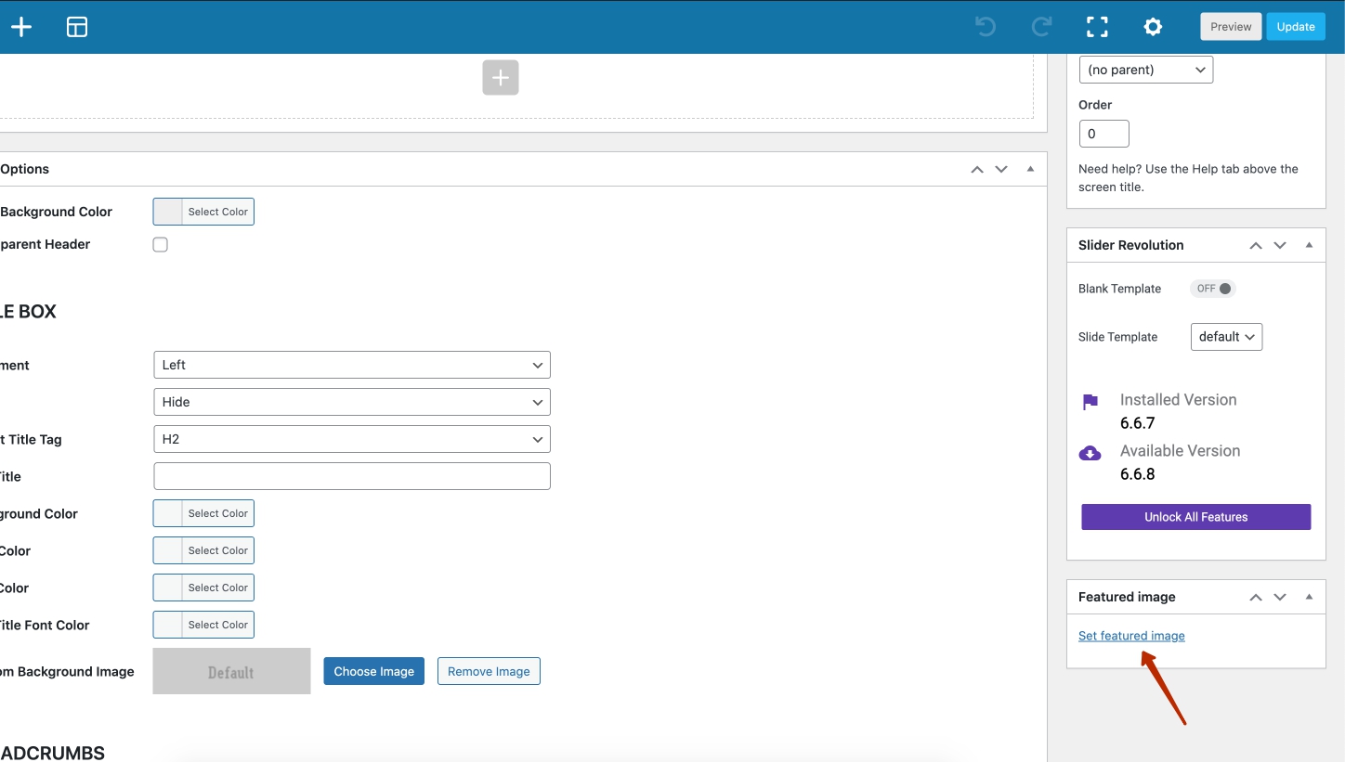Open the alignment dropdown showing Left
Screen dimensions: 1345x762
coord(351,365)
